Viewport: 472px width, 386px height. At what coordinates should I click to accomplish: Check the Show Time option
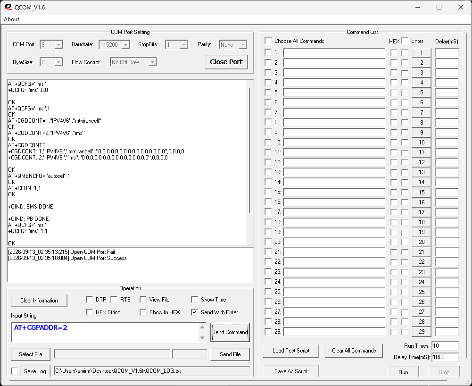[194, 300]
